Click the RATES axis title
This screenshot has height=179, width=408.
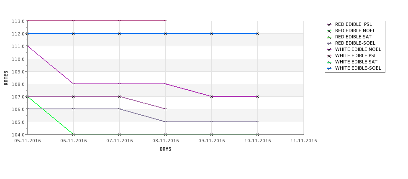click(6, 78)
